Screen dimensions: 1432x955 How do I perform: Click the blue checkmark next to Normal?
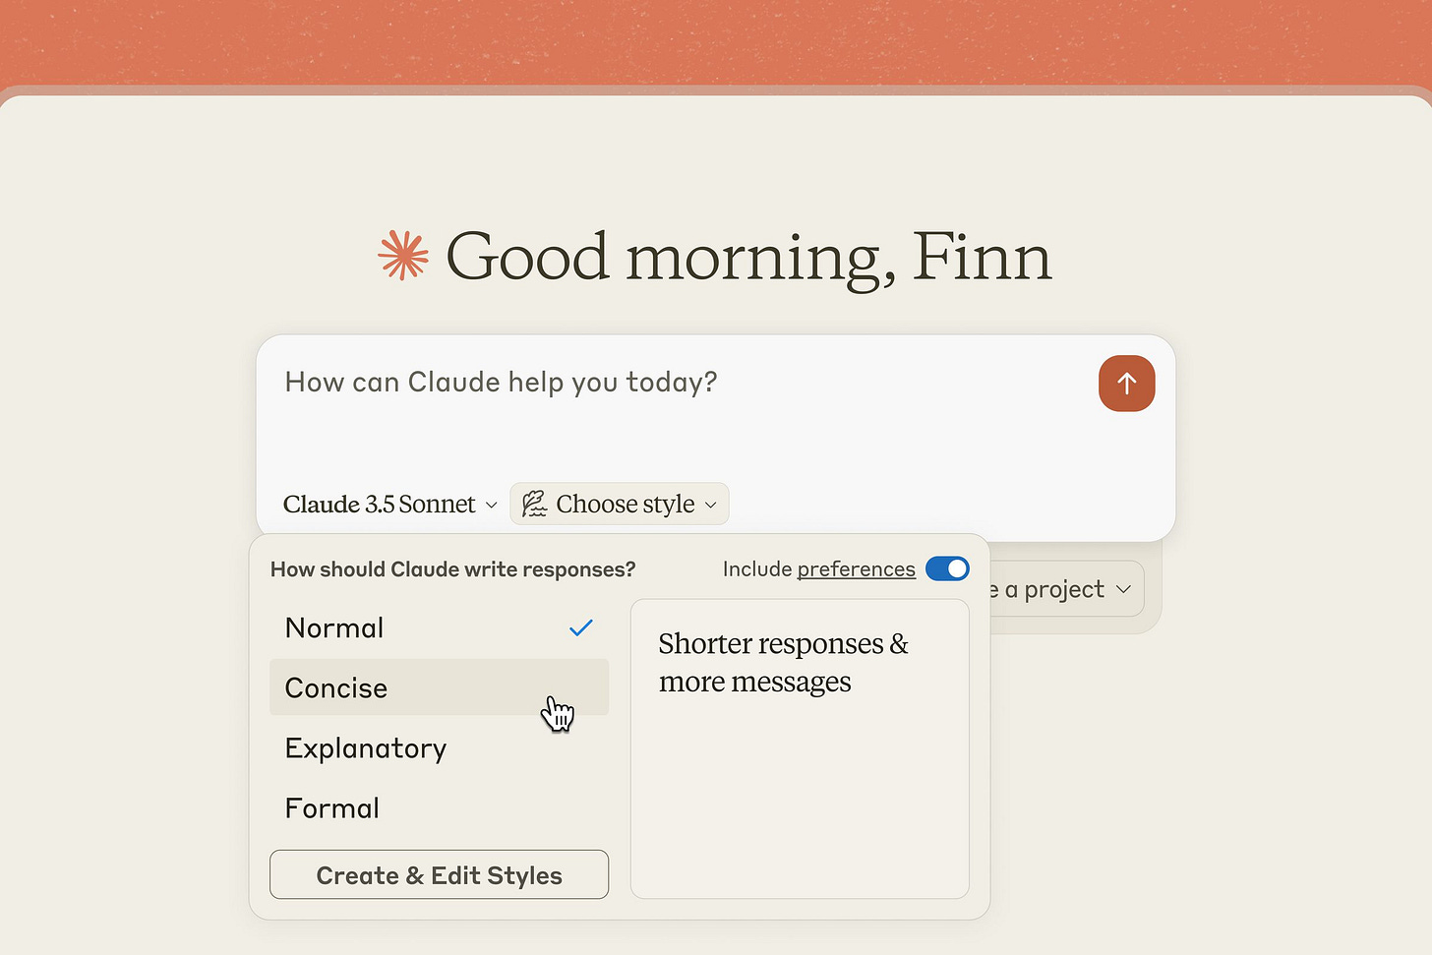tap(580, 627)
